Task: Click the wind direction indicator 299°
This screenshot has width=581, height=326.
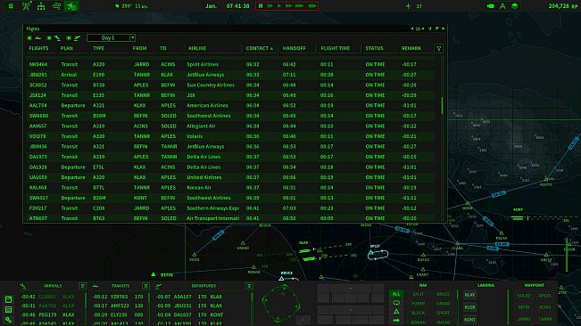Action: (131, 6)
